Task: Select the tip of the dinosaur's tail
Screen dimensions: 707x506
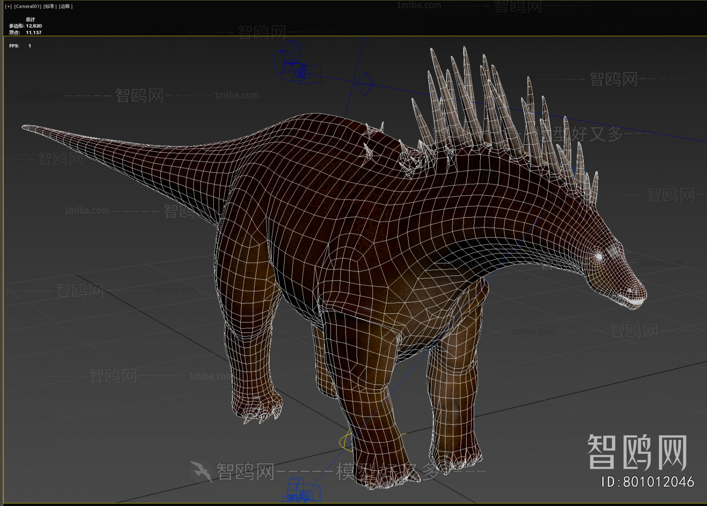Action: point(27,128)
